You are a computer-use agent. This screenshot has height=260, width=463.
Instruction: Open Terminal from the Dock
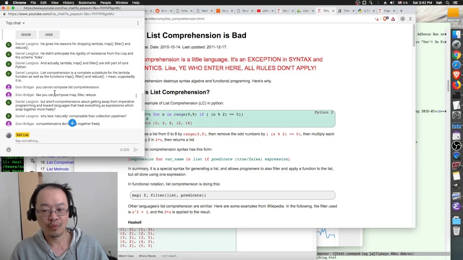pyautogui.click(x=456, y=95)
